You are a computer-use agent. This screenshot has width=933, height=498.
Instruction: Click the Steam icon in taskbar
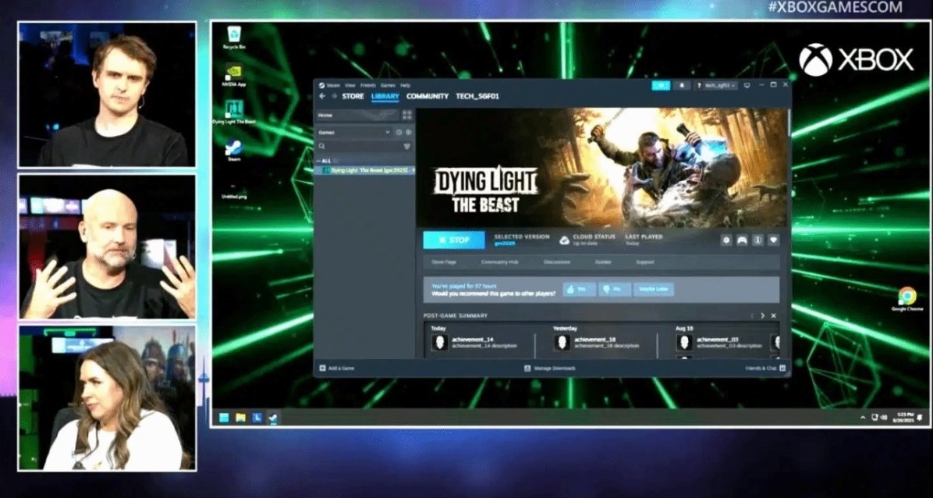pyautogui.click(x=272, y=418)
